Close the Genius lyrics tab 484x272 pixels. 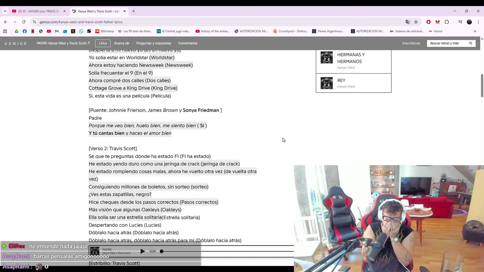click(x=124, y=11)
